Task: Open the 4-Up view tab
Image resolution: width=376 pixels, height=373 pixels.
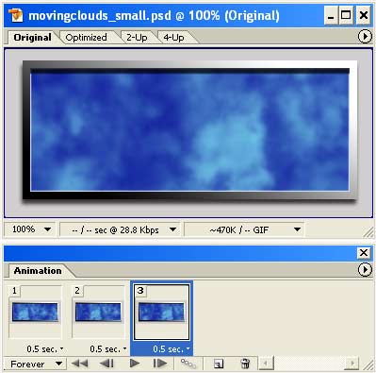Action: (173, 38)
